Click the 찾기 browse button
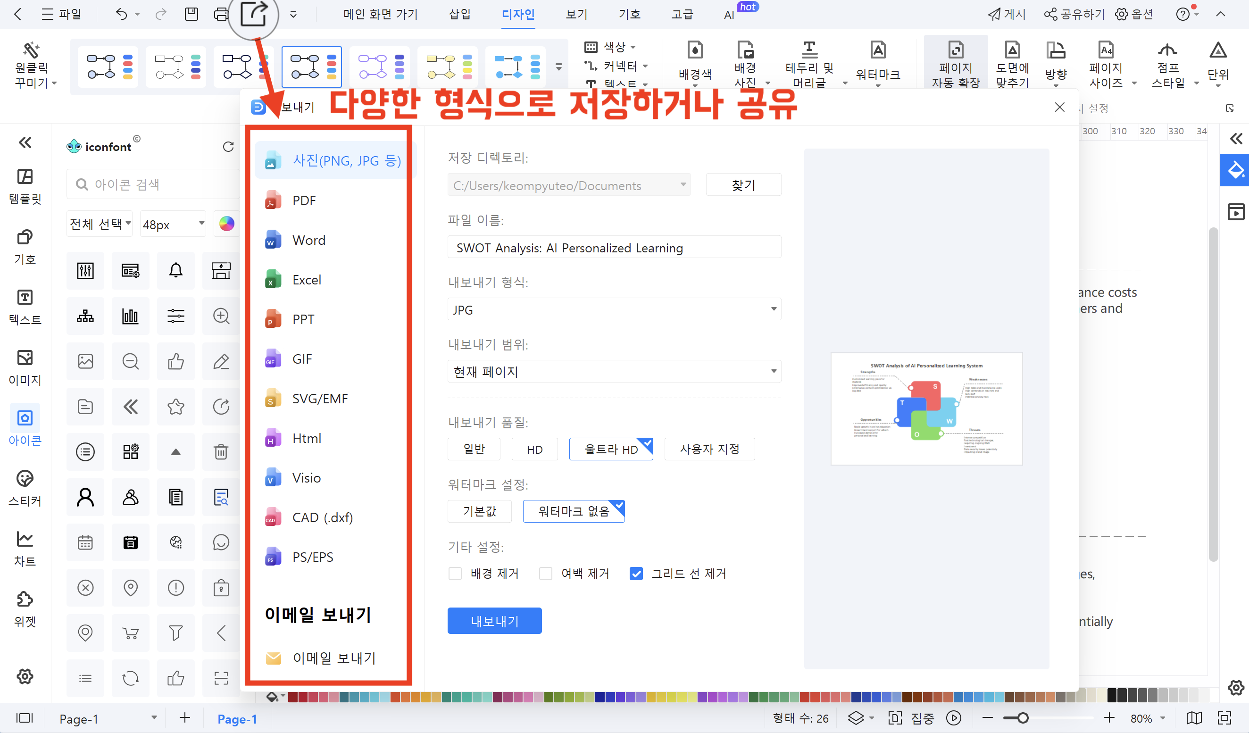The width and height of the screenshot is (1249, 733). tap(743, 185)
